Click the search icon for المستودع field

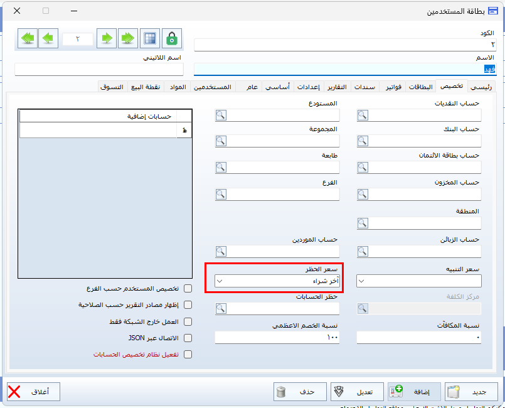point(221,115)
